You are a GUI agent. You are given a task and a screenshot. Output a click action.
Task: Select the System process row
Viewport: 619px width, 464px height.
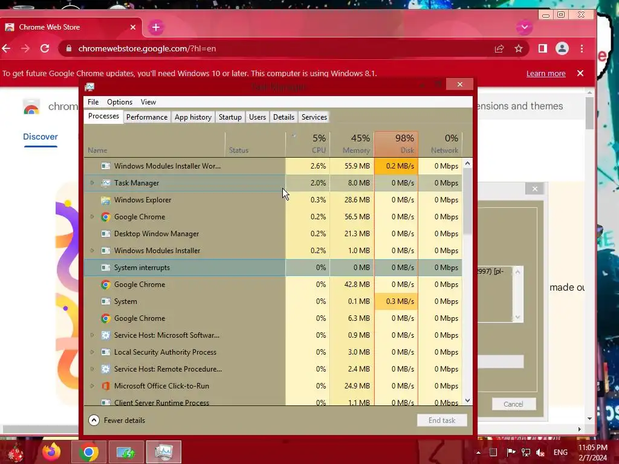(273, 301)
